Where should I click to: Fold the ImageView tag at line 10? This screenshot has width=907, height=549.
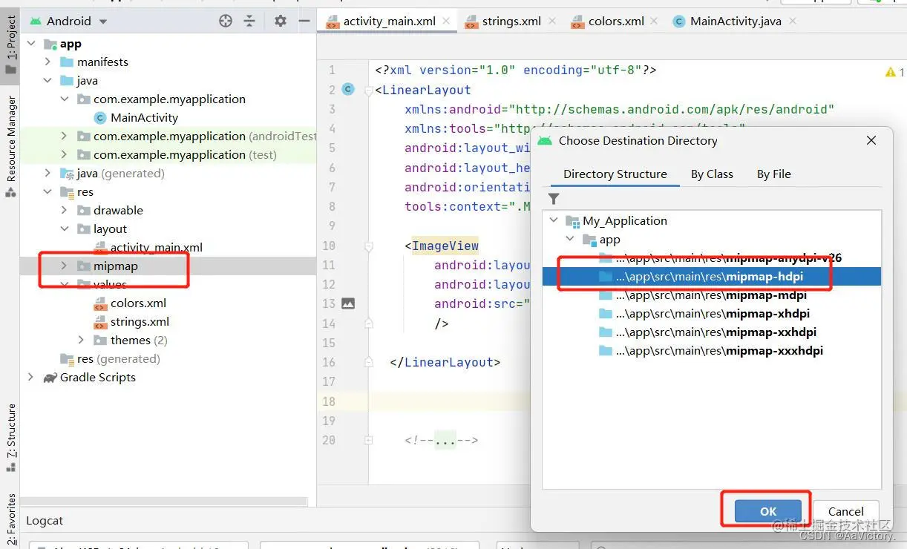pos(368,246)
